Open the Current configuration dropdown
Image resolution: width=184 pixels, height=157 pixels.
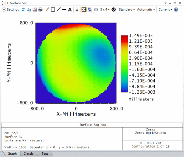(x=165, y=10)
